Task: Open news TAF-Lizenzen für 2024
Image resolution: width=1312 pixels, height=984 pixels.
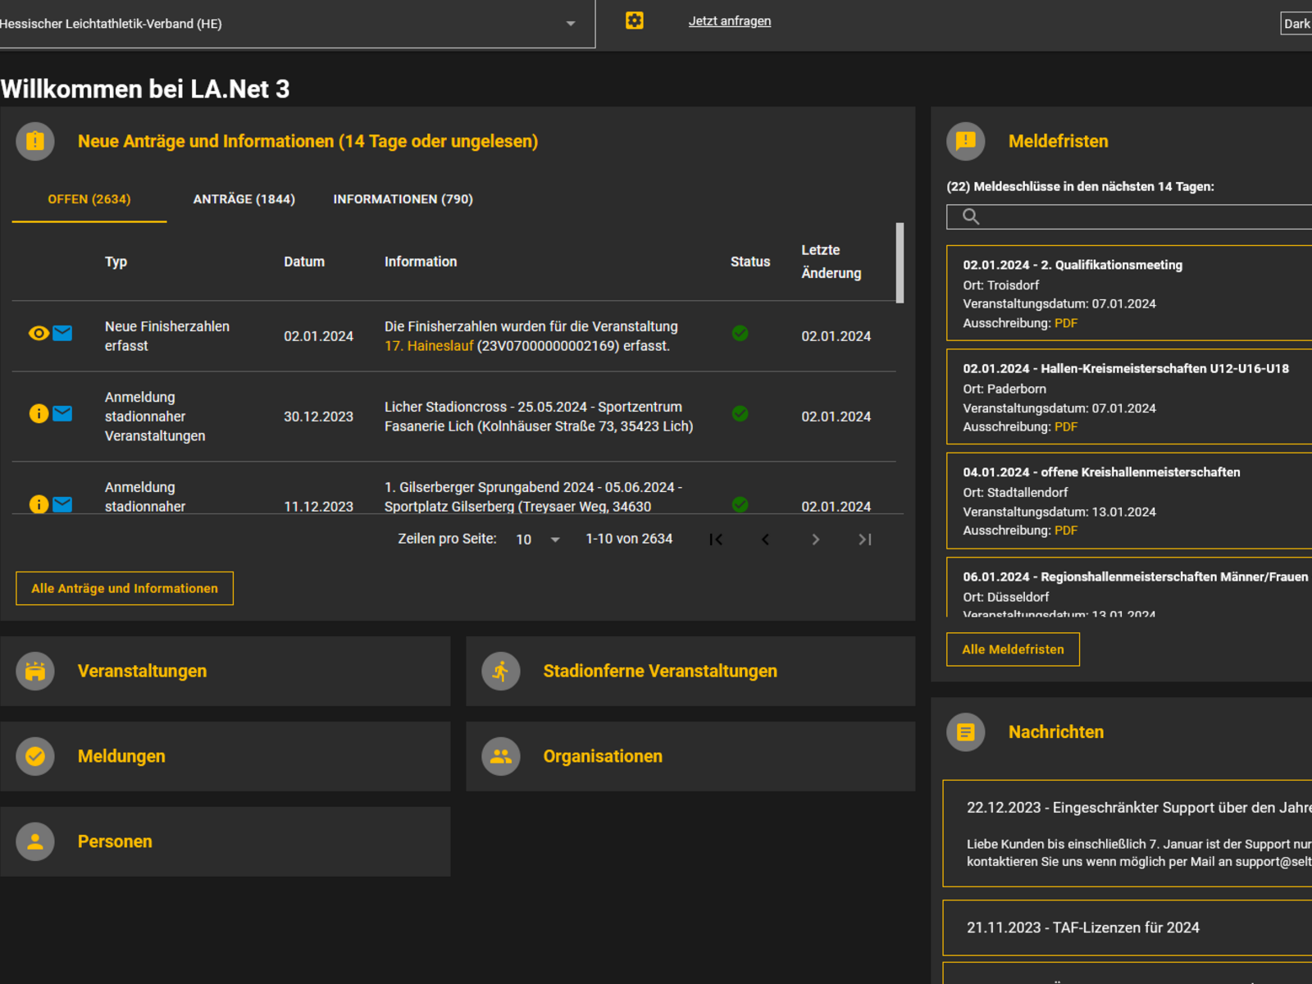Action: 1127,927
